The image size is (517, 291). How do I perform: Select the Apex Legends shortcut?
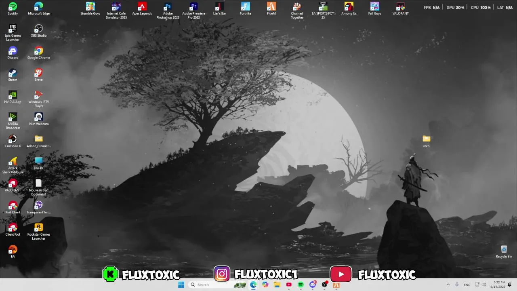[142, 9]
